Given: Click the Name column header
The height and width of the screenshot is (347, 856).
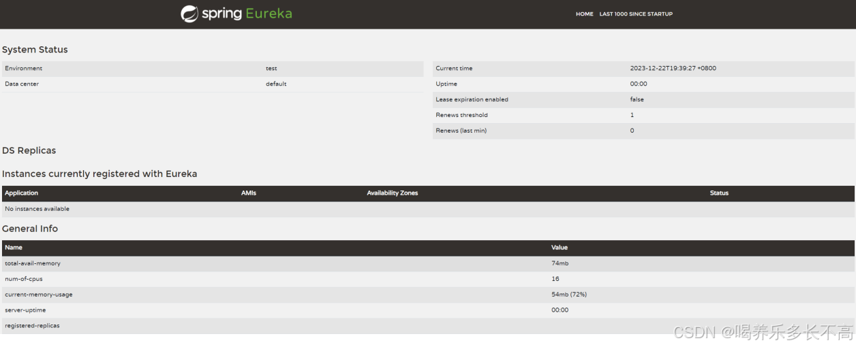Looking at the screenshot, I should (x=14, y=248).
